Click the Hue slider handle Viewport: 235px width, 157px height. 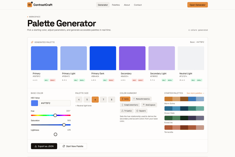[55, 115]
